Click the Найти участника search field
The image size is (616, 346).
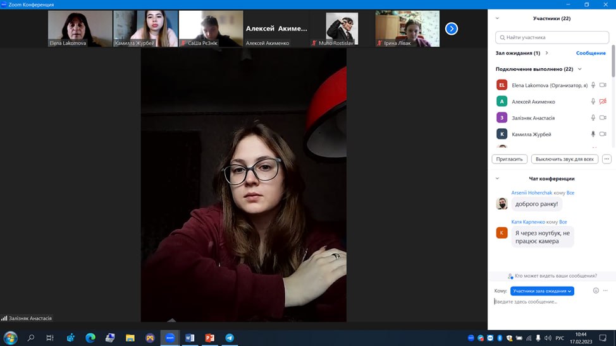tap(551, 37)
